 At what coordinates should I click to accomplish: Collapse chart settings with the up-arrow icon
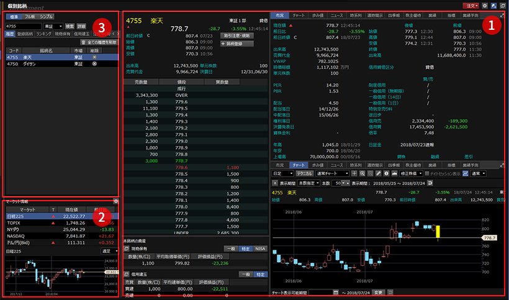(x=274, y=183)
